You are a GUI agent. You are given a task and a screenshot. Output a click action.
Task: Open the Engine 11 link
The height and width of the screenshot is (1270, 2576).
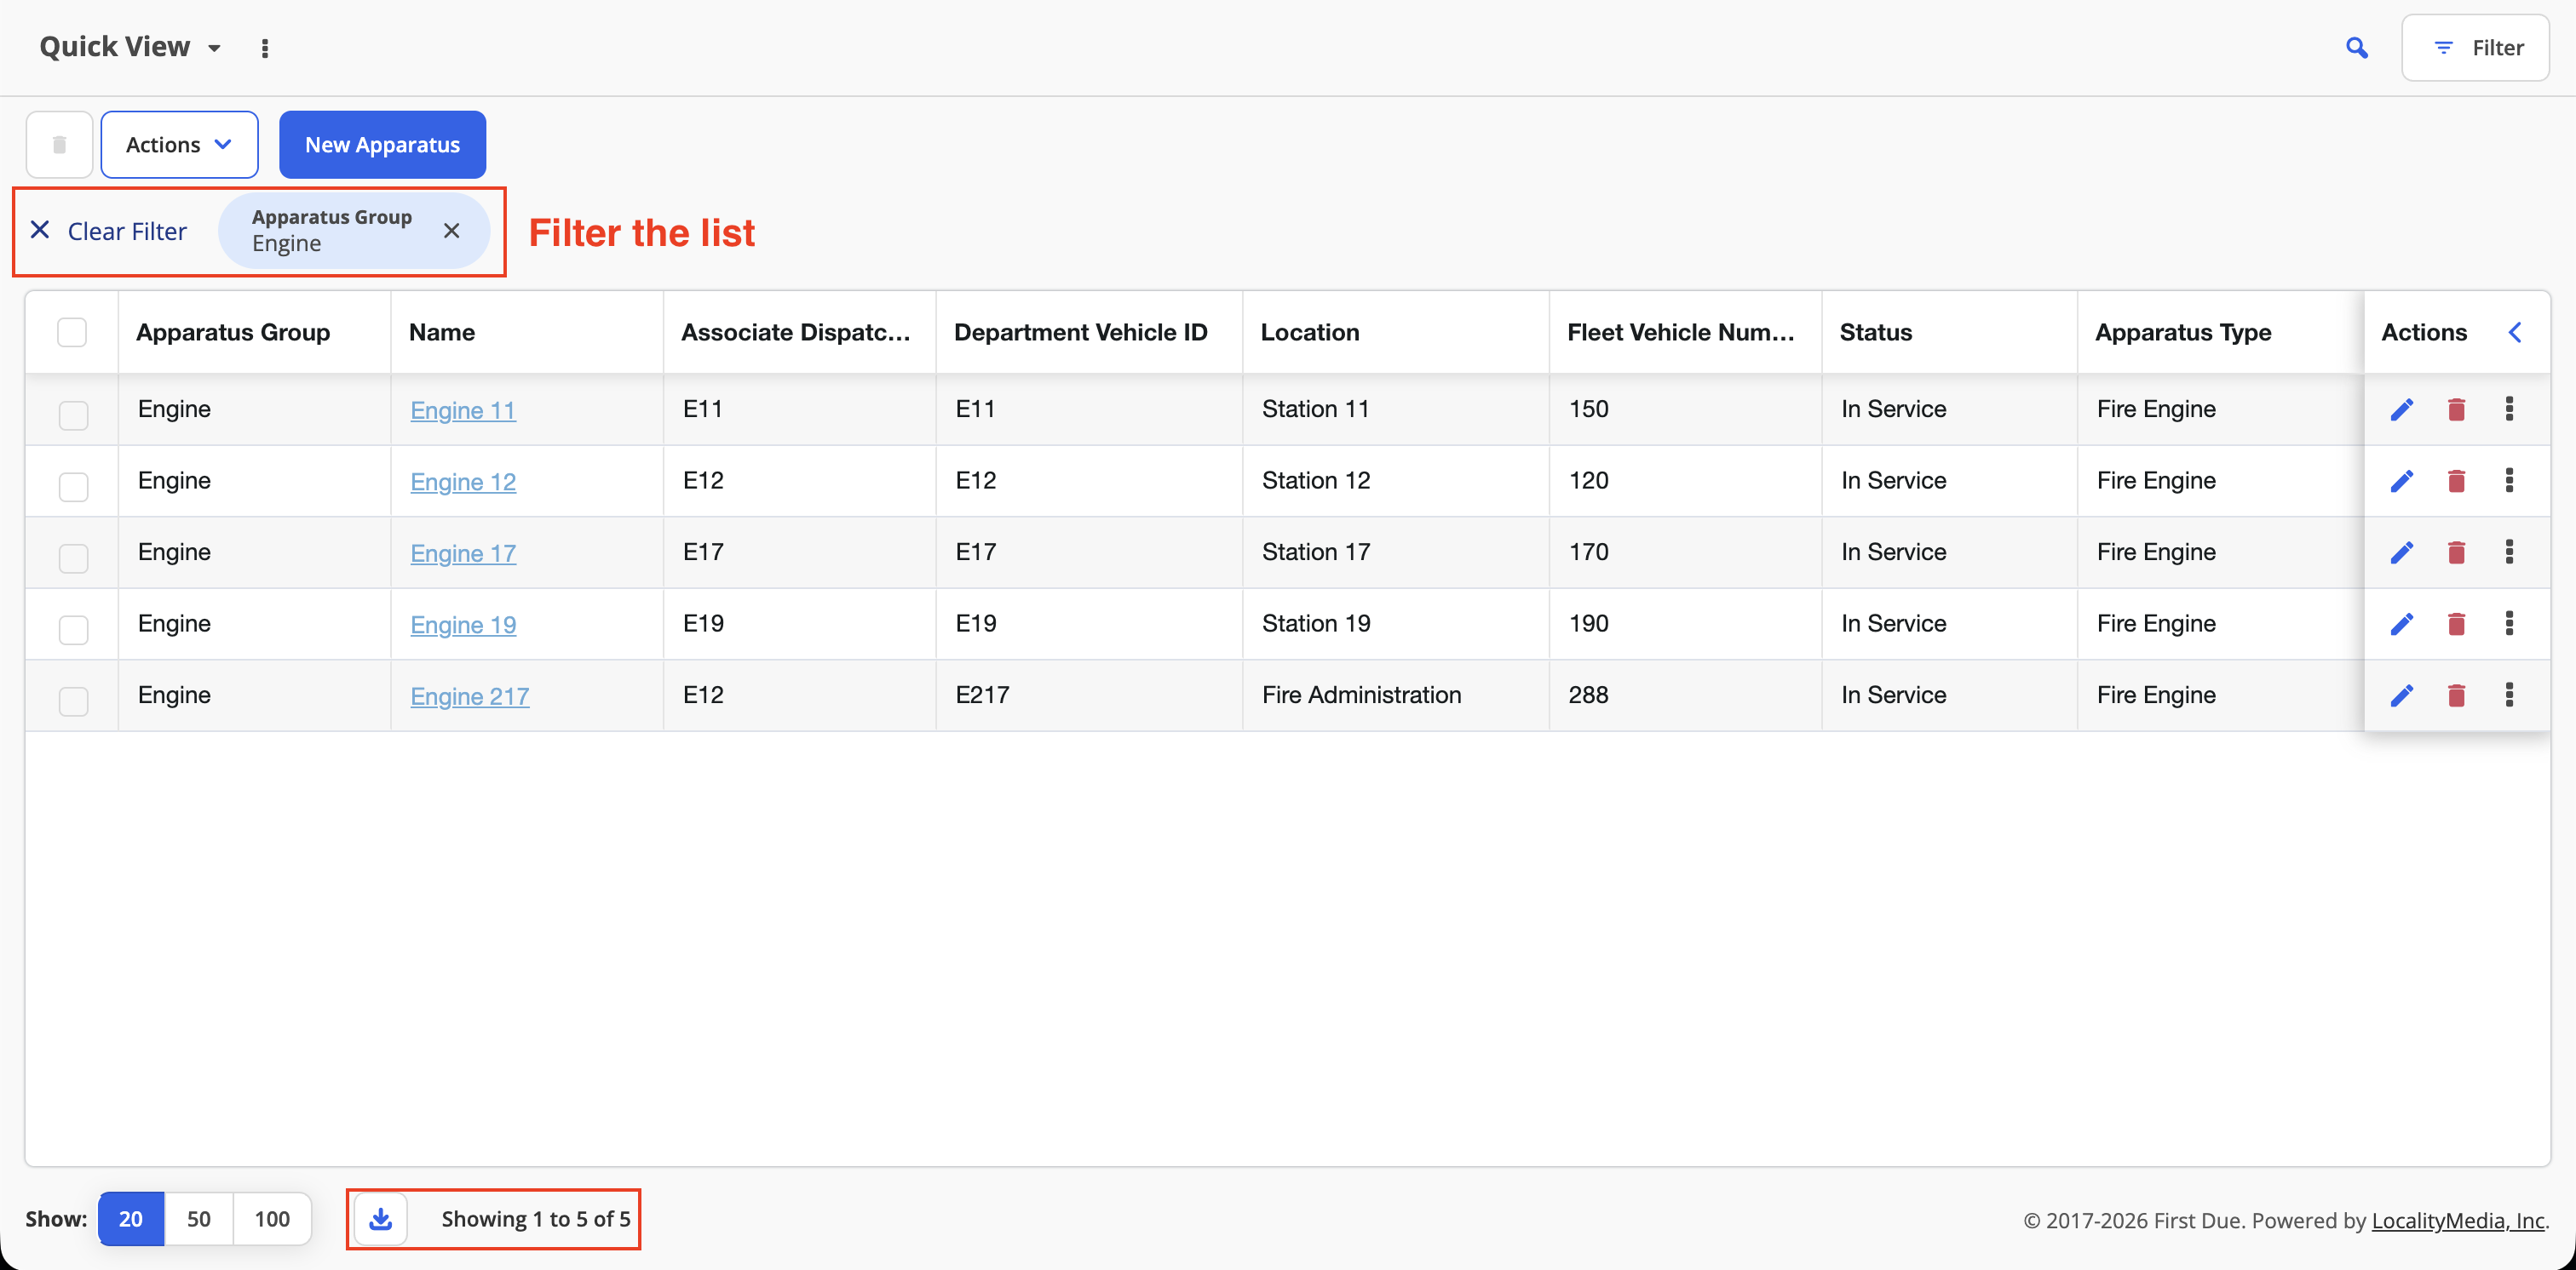coord(463,409)
